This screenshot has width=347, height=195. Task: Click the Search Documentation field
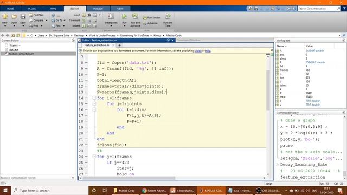coord(317,9)
